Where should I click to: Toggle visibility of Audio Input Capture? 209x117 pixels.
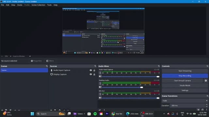pos(91,70)
